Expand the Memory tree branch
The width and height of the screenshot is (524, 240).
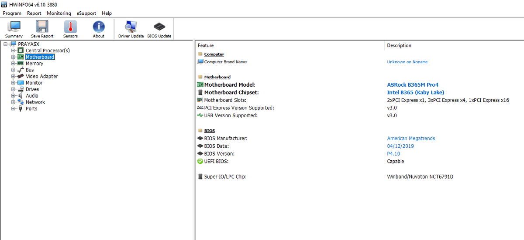click(13, 64)
